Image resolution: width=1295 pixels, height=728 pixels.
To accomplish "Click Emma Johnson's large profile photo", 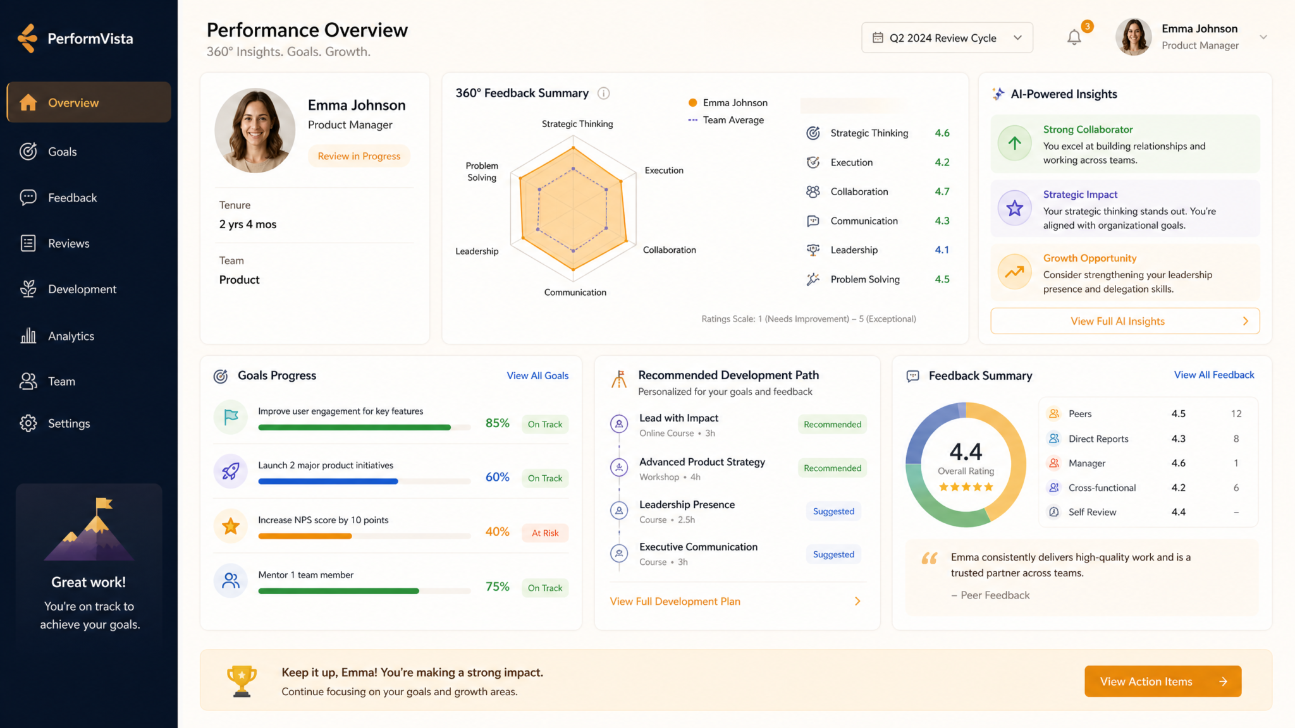I will click(255, 130).
